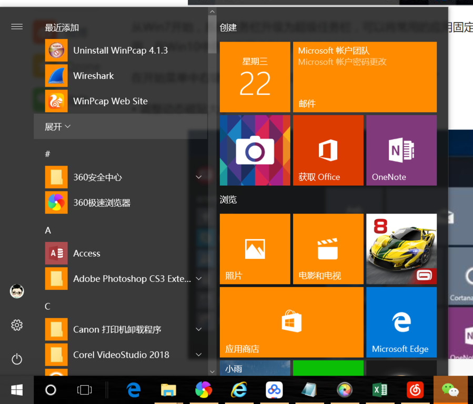Click the 浏览 tile group heading
The height and width of the screenshot is (404, 473).
tap(228, 199)
